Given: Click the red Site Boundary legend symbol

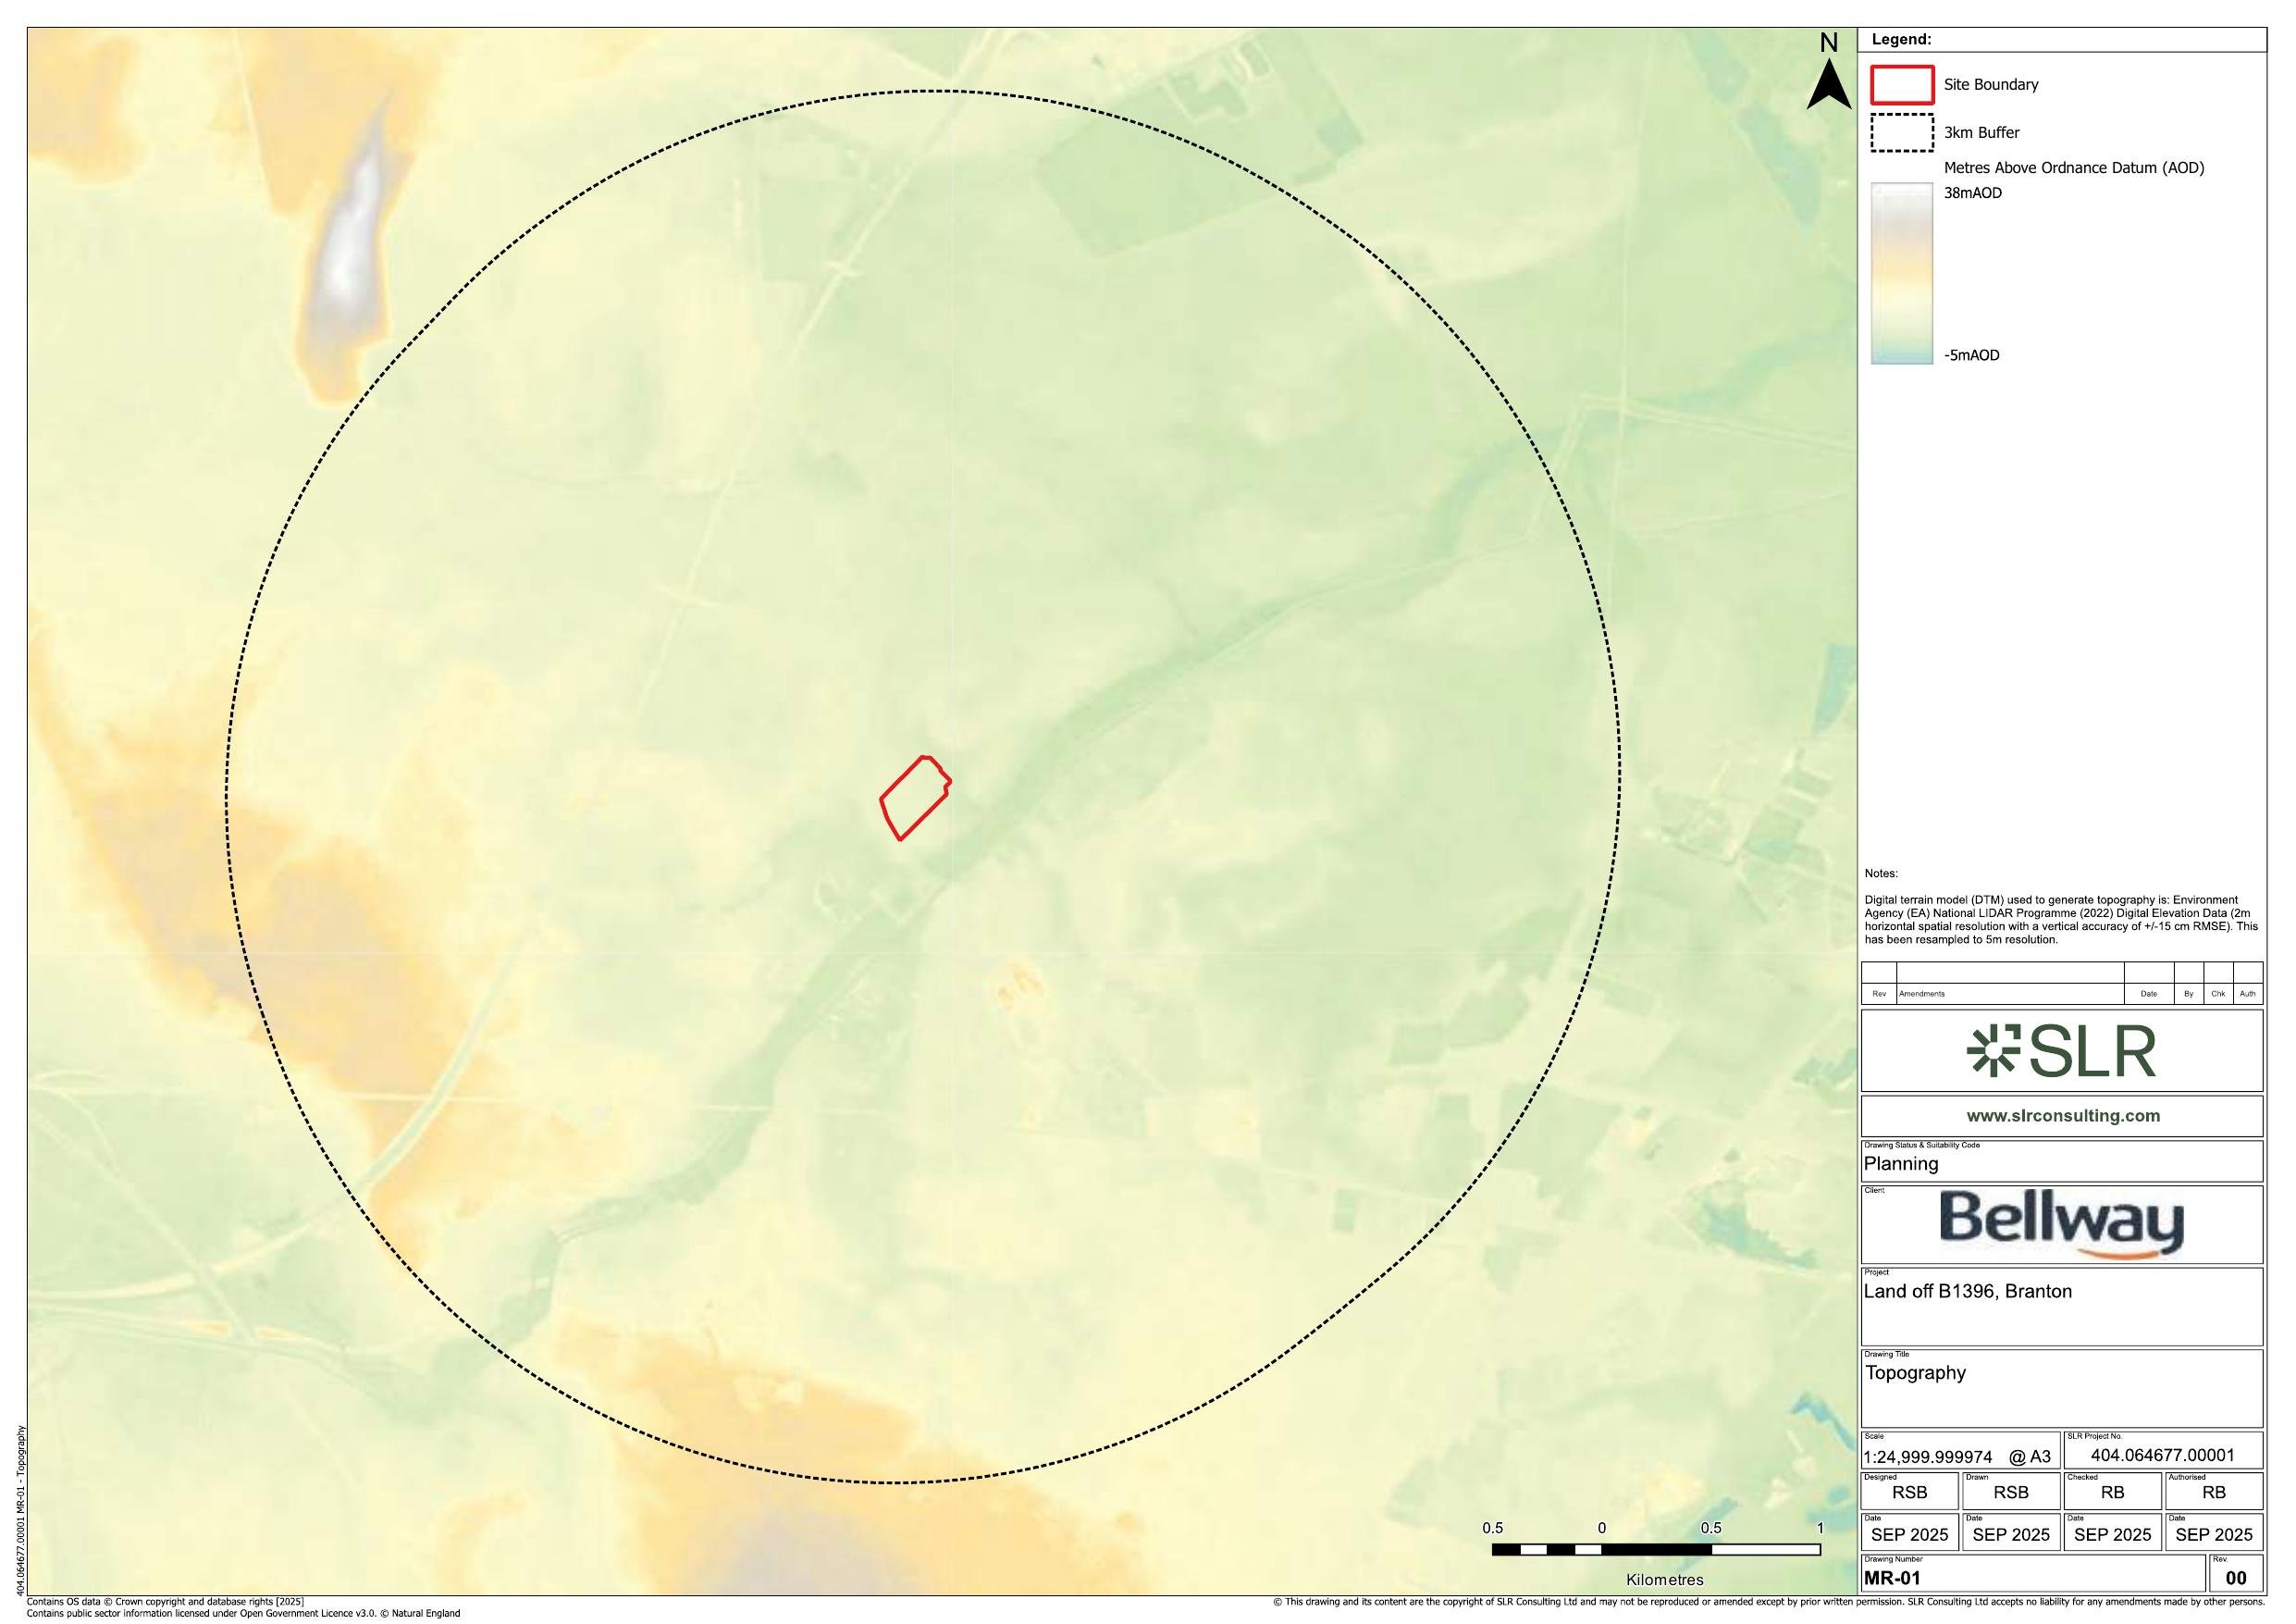Looking at the screenshot, I should coord(1901,85).
